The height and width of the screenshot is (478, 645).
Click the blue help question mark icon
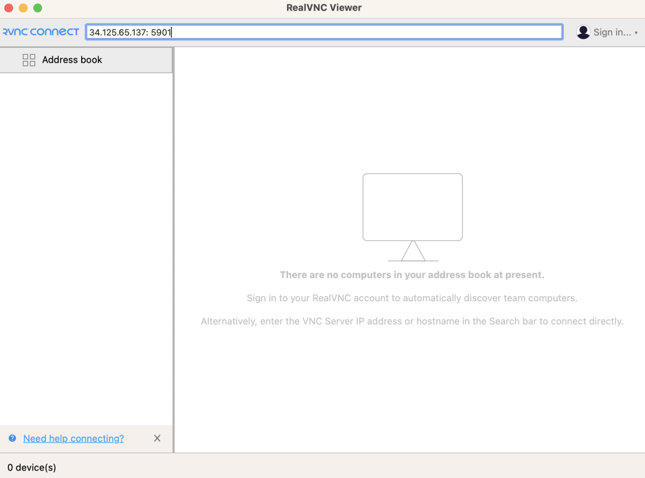point(12,439)
